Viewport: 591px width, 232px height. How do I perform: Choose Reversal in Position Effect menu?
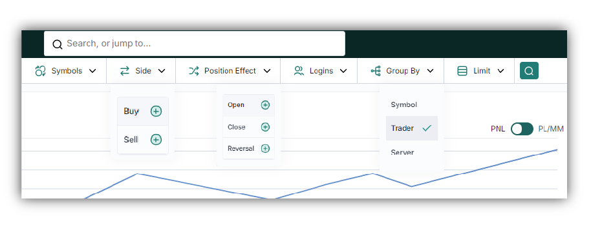pyautogui.click(x=248, y=149)
